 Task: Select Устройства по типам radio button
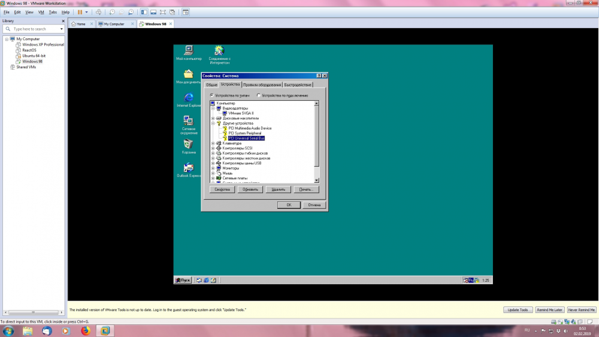(x=212, y=95)
